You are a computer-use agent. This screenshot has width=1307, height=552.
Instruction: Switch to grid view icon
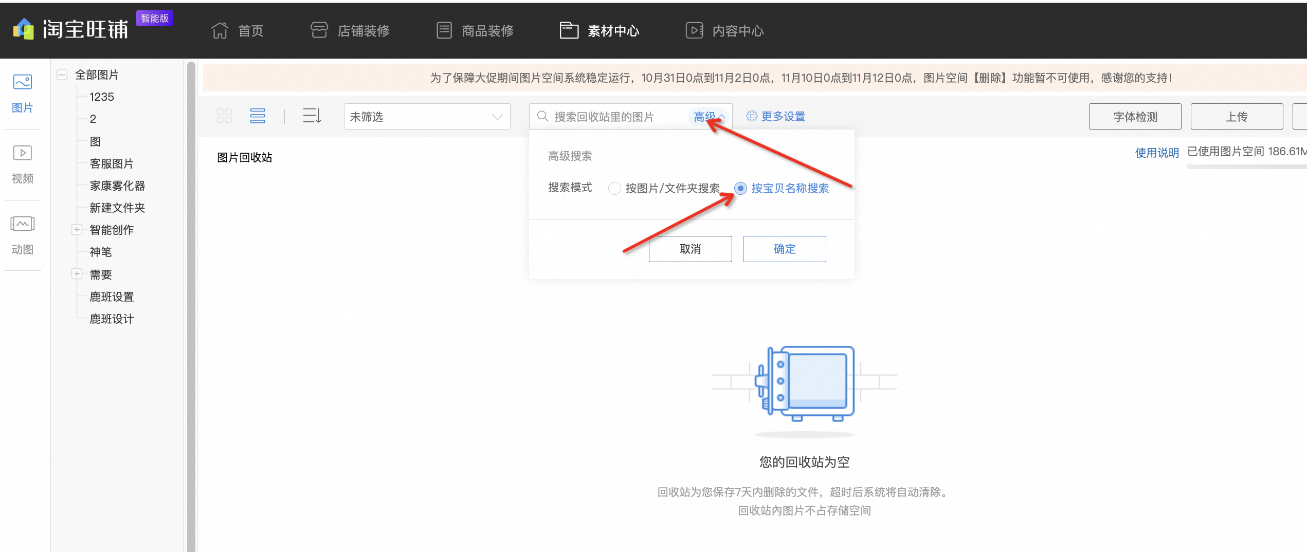pos(224,116)
